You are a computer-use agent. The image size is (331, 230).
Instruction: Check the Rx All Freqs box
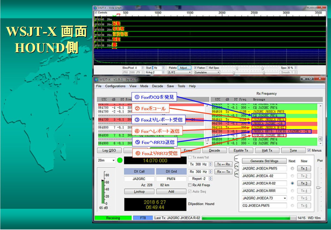(x=190, y=185)
